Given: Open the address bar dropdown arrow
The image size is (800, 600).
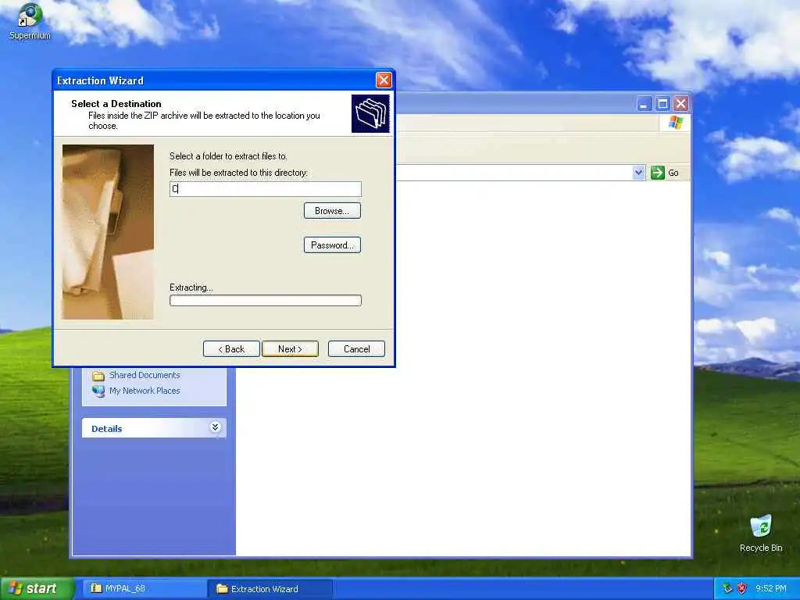Looking at the screenshot, I should 638,173.
